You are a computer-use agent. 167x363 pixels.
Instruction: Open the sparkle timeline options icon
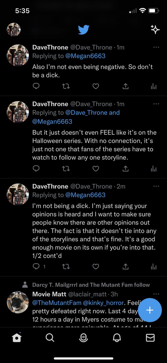point(155,29)
